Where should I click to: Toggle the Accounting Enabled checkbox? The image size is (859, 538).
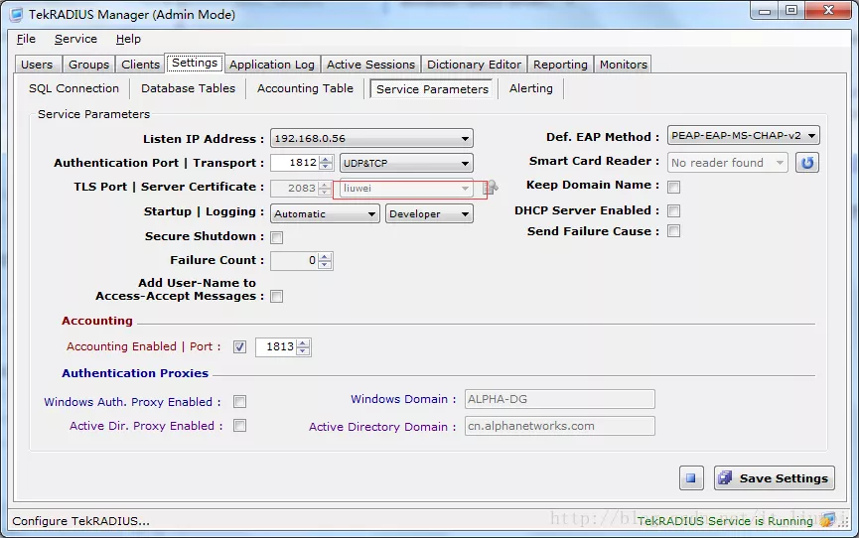[239, 347]
